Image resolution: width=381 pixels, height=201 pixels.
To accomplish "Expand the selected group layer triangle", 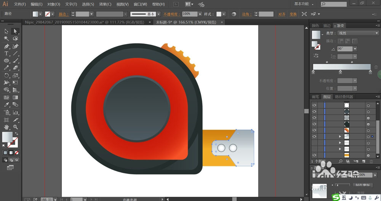I will coord(340,136).
